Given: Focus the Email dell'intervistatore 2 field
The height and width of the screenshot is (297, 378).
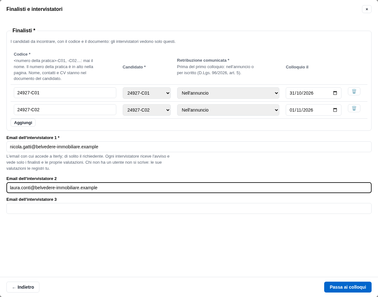Looking at the screenshot, I should click(189, 188).
